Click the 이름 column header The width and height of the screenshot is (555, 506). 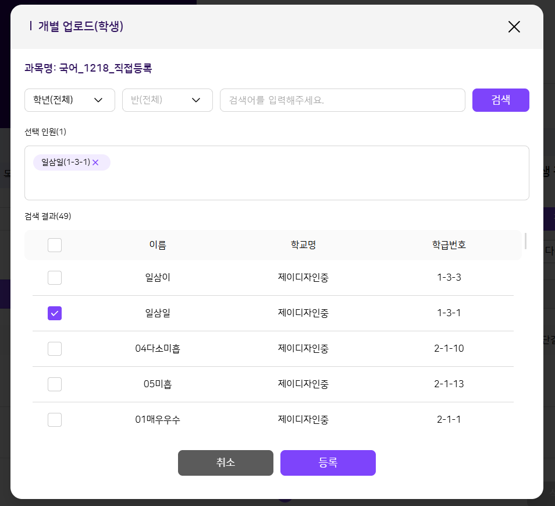pyautogui.click(x=158, y=245)
